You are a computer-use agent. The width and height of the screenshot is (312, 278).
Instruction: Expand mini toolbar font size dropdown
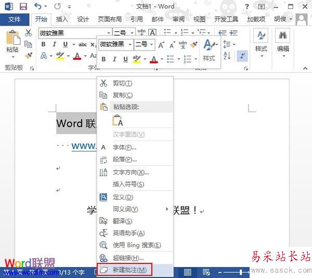coord(152,44)
